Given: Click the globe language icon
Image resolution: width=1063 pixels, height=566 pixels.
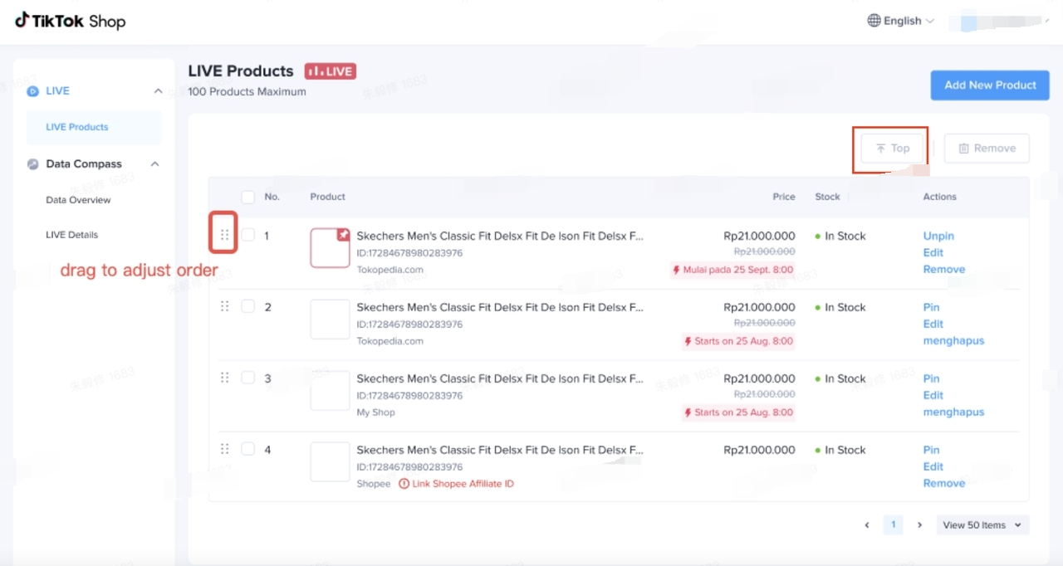Looking at the screenshot, I should coord(874,21).
